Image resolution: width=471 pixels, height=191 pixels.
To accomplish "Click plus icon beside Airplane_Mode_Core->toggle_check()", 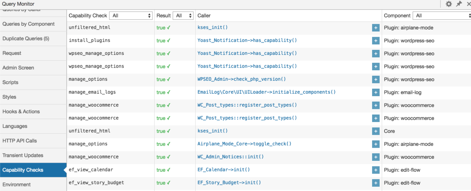I will (x=376, y=144).
